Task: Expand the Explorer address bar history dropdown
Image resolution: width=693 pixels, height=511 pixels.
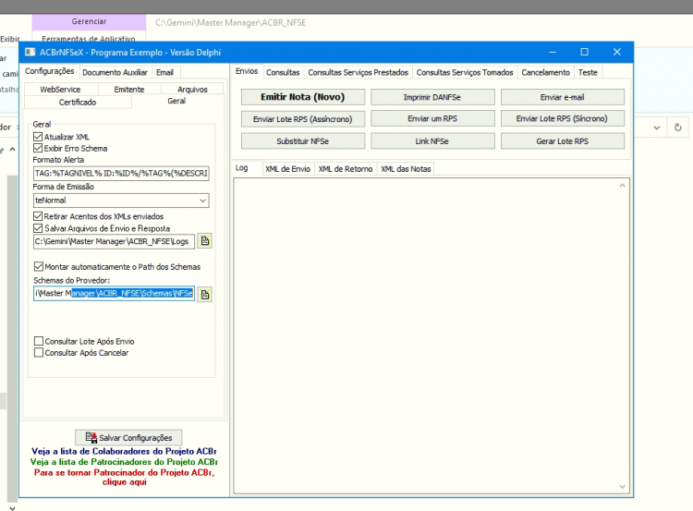Action: (657, 128)
